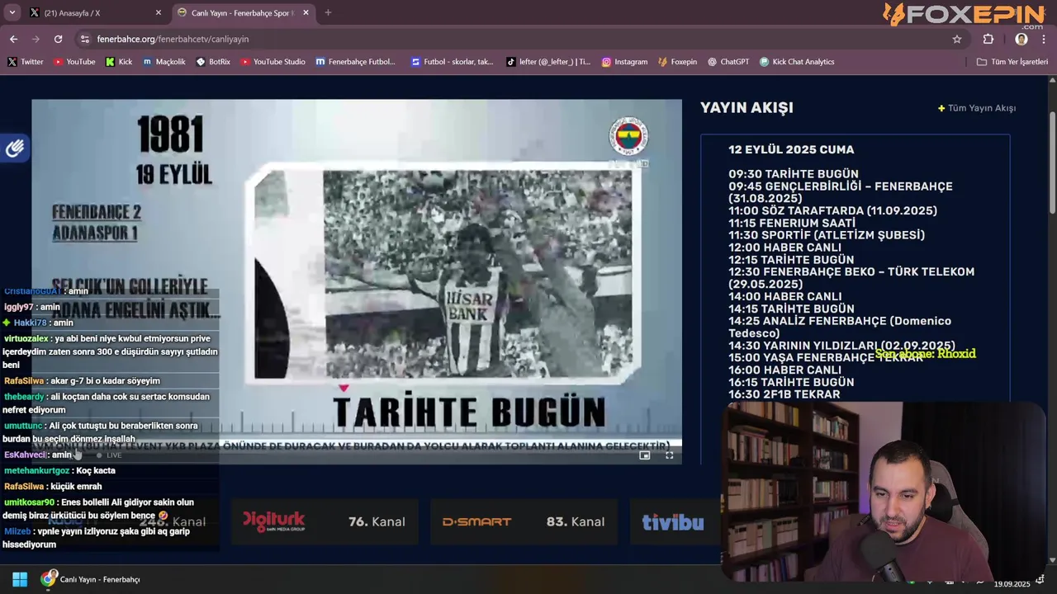Open the tab search dropdown arrow
1057x594 pixels.
pos(12,12)
